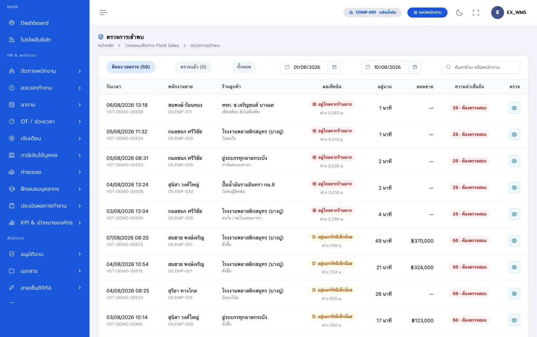Toggle dark mode with the moon icon
The image size is (537, 337).
459,13
